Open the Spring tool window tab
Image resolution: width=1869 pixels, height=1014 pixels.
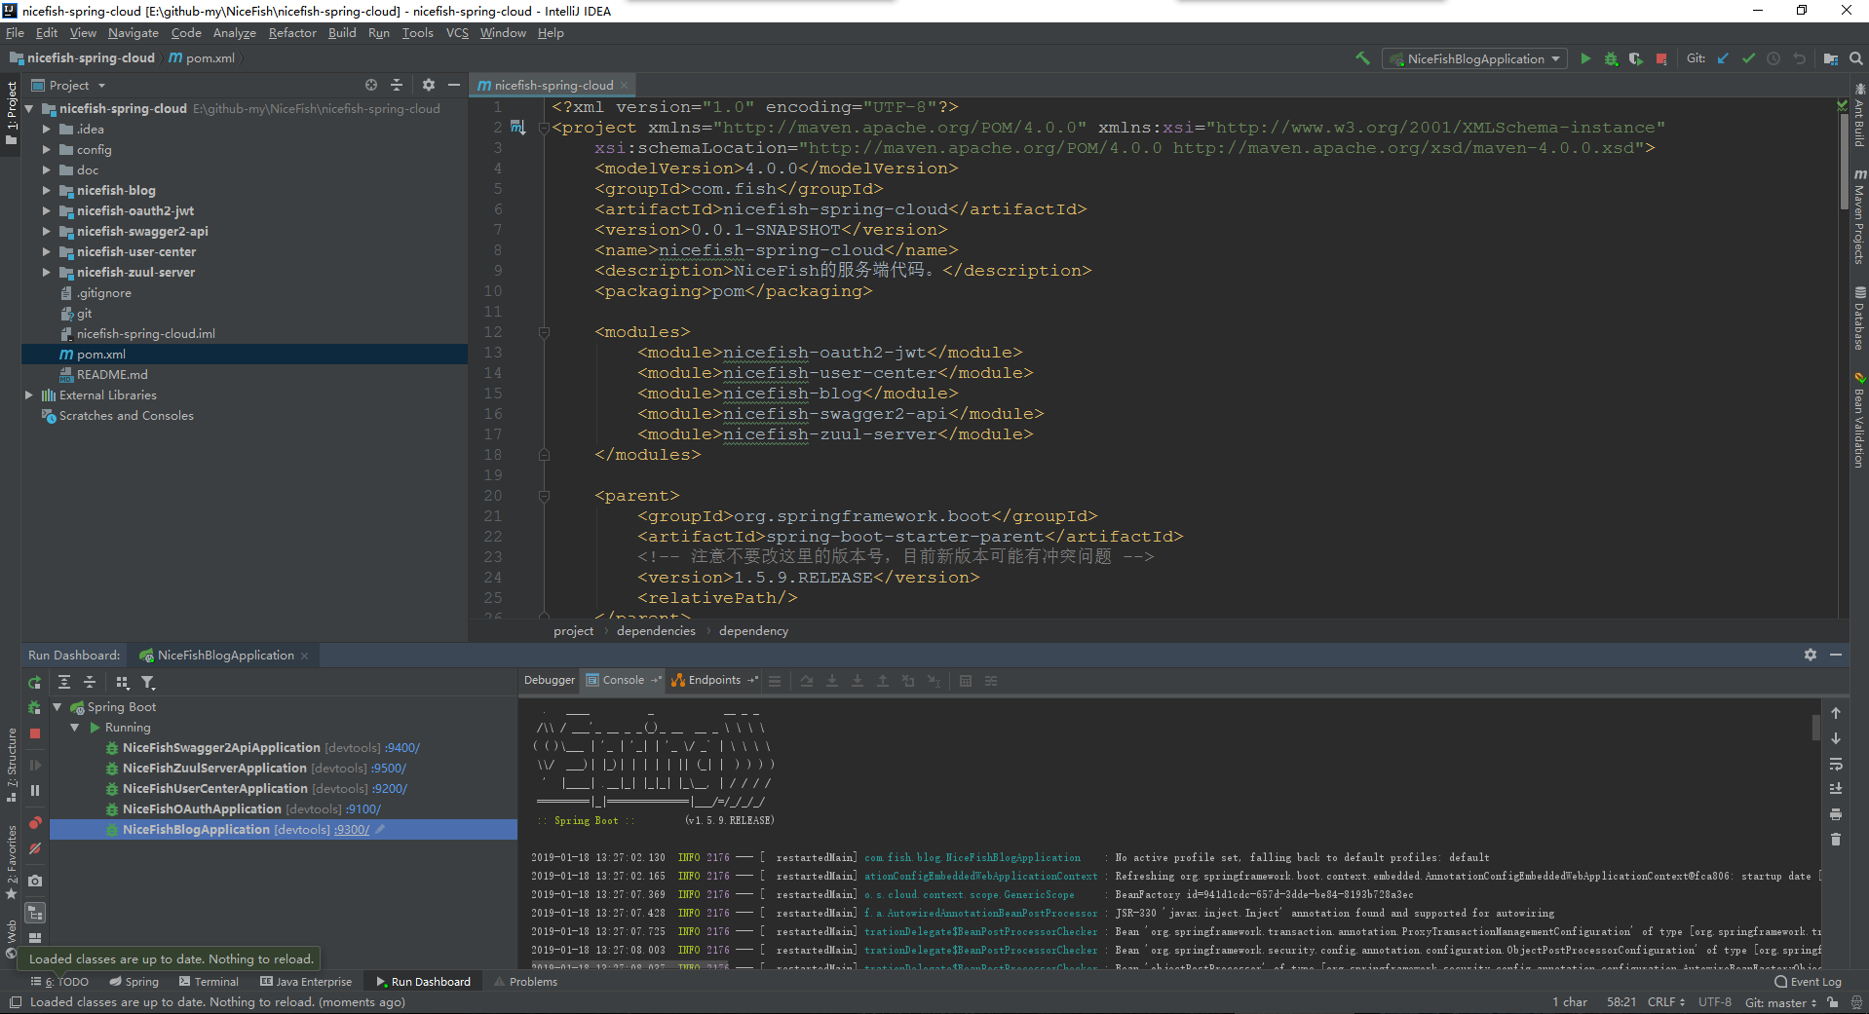(x=133, y=982)
